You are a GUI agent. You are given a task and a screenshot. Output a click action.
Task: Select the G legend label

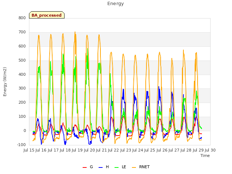pos(91,167)
